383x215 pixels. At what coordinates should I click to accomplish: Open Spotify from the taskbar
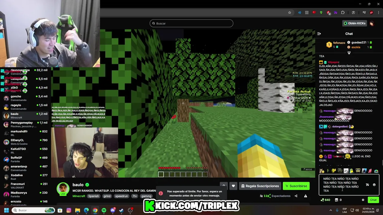coord(104,210)
